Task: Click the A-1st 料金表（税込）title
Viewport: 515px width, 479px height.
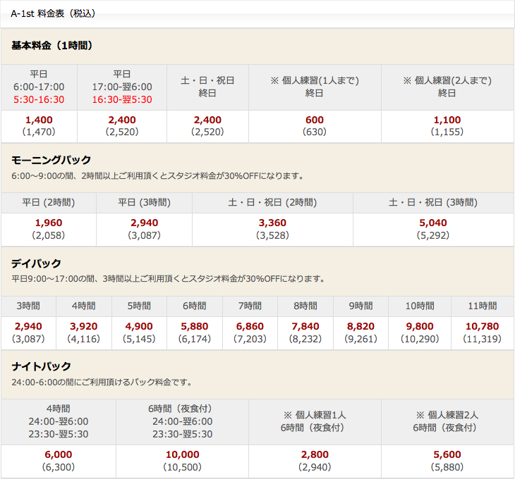Action: coord(53,13)
